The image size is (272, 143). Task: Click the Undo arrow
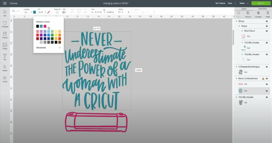(x=13, y=11)
